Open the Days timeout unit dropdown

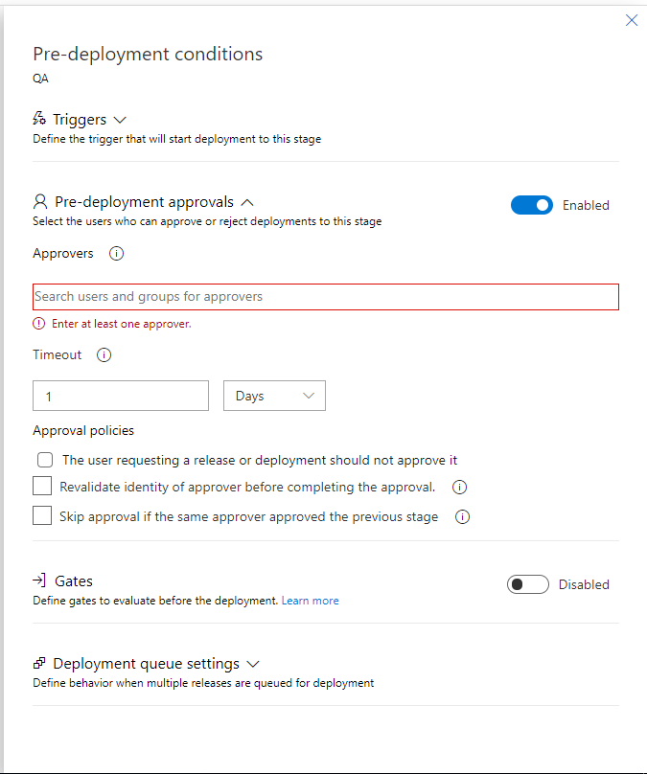pos(274,396)
